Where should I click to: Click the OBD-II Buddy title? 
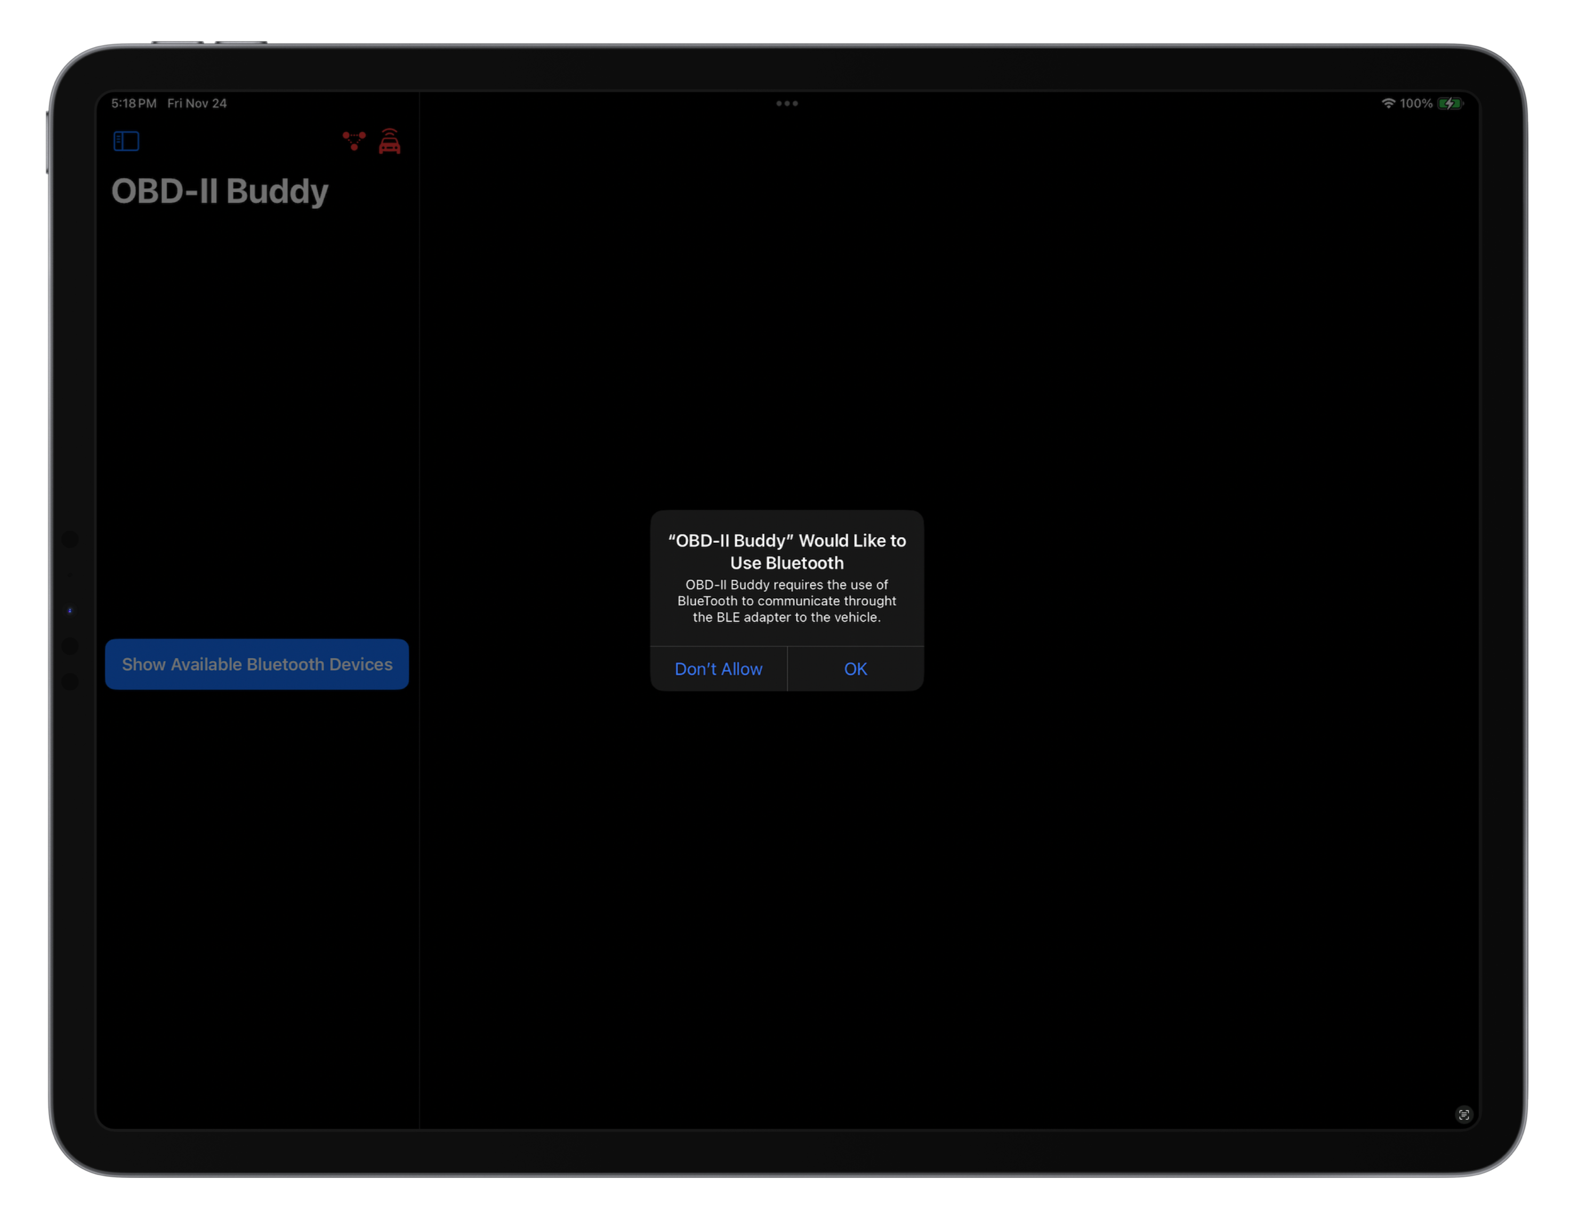220,191
